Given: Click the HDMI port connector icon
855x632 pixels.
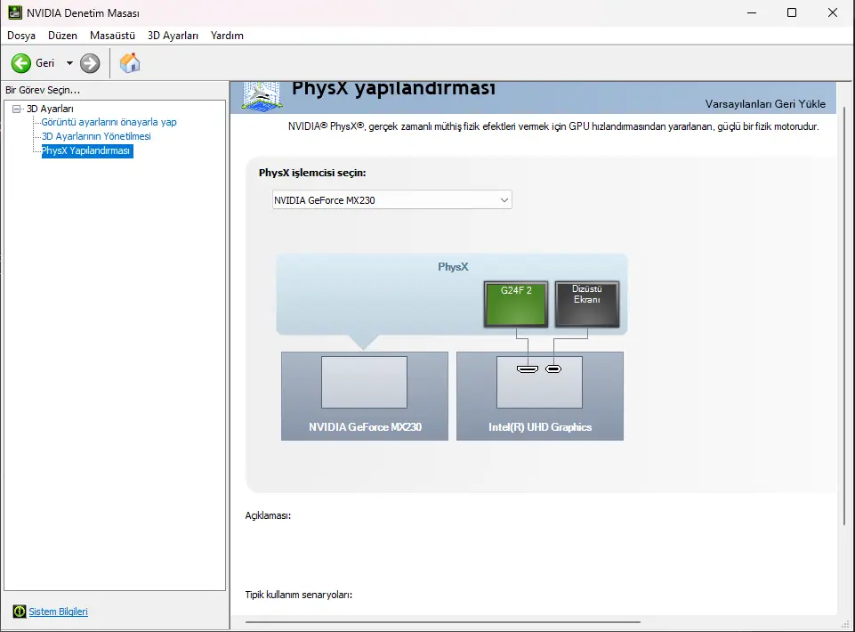Looking at the screenshot, I should [528, 369].
